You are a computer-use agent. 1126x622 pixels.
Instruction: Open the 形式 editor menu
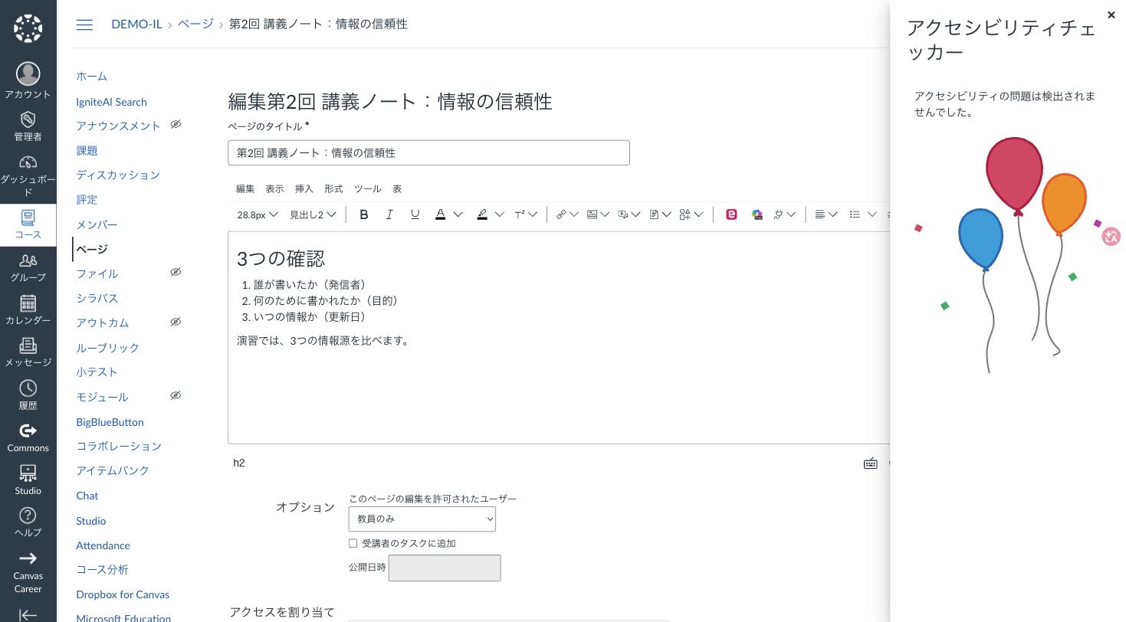tap(333, 188)
